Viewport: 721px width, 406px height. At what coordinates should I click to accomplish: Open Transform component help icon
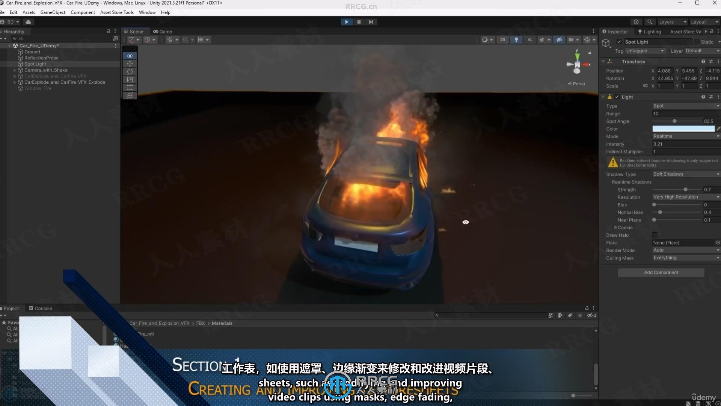(x=703, y=61)
